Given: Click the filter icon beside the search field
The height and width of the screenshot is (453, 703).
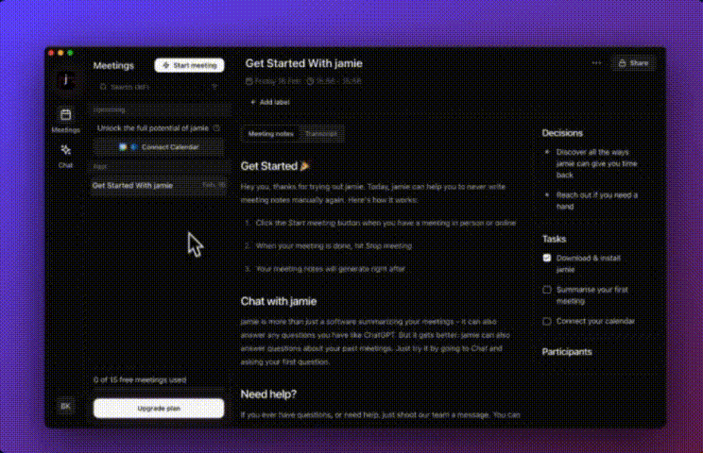Looking at the screenshot, I should coord(214,87).
